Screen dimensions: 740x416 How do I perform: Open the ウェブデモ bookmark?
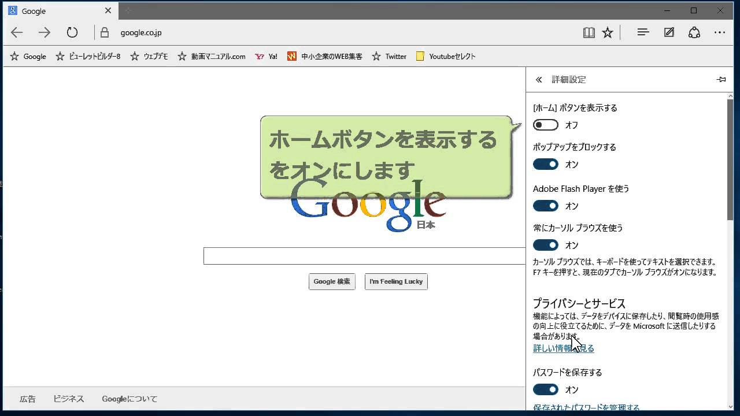coord(149,56)
